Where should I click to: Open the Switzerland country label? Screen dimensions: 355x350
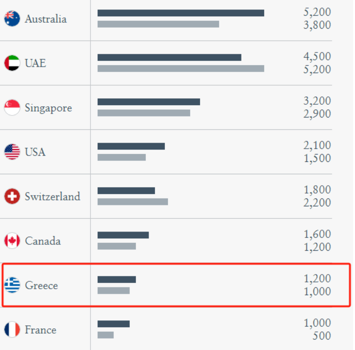pyautogui.click(x=52, y=196)
